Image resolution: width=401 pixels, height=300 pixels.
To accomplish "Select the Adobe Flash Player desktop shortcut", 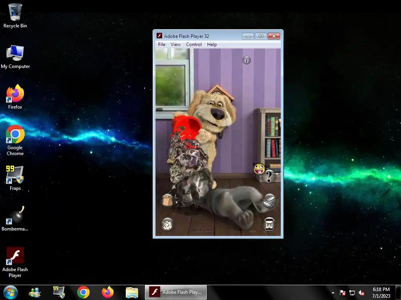I will [x=15, y=262].
